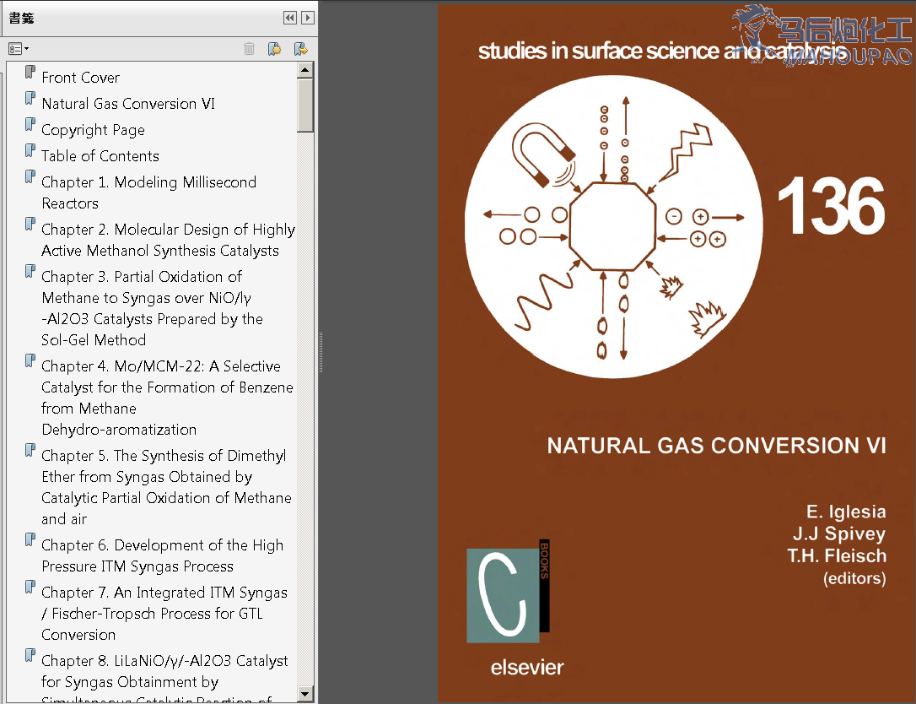The width and height of the screenshot is (916, 704).
Task: Click bookmark icon beside Natural Gas Conversion VI
Action: (x=30, y=98)
